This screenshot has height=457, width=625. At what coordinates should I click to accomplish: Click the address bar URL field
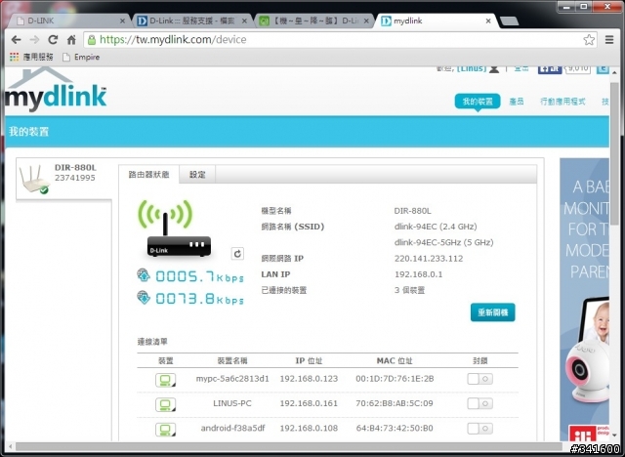pyautogui.click(x=340, y=39)
